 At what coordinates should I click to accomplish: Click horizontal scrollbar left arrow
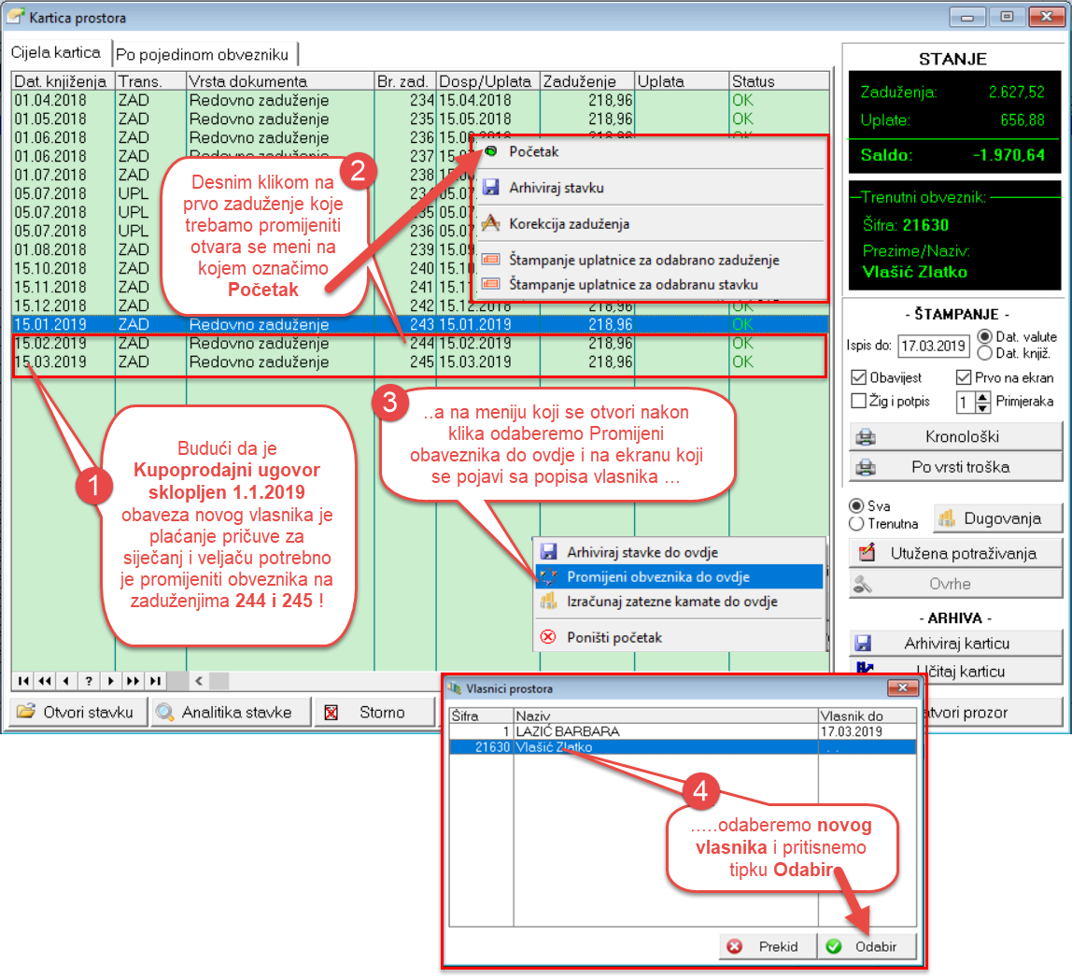click(199, 681)
